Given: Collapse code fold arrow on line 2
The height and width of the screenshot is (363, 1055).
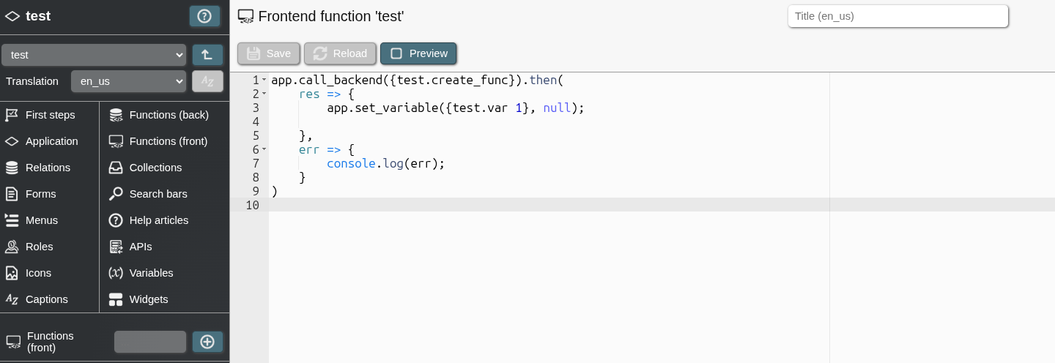Looking at the screenshot, I should (264, 94).
